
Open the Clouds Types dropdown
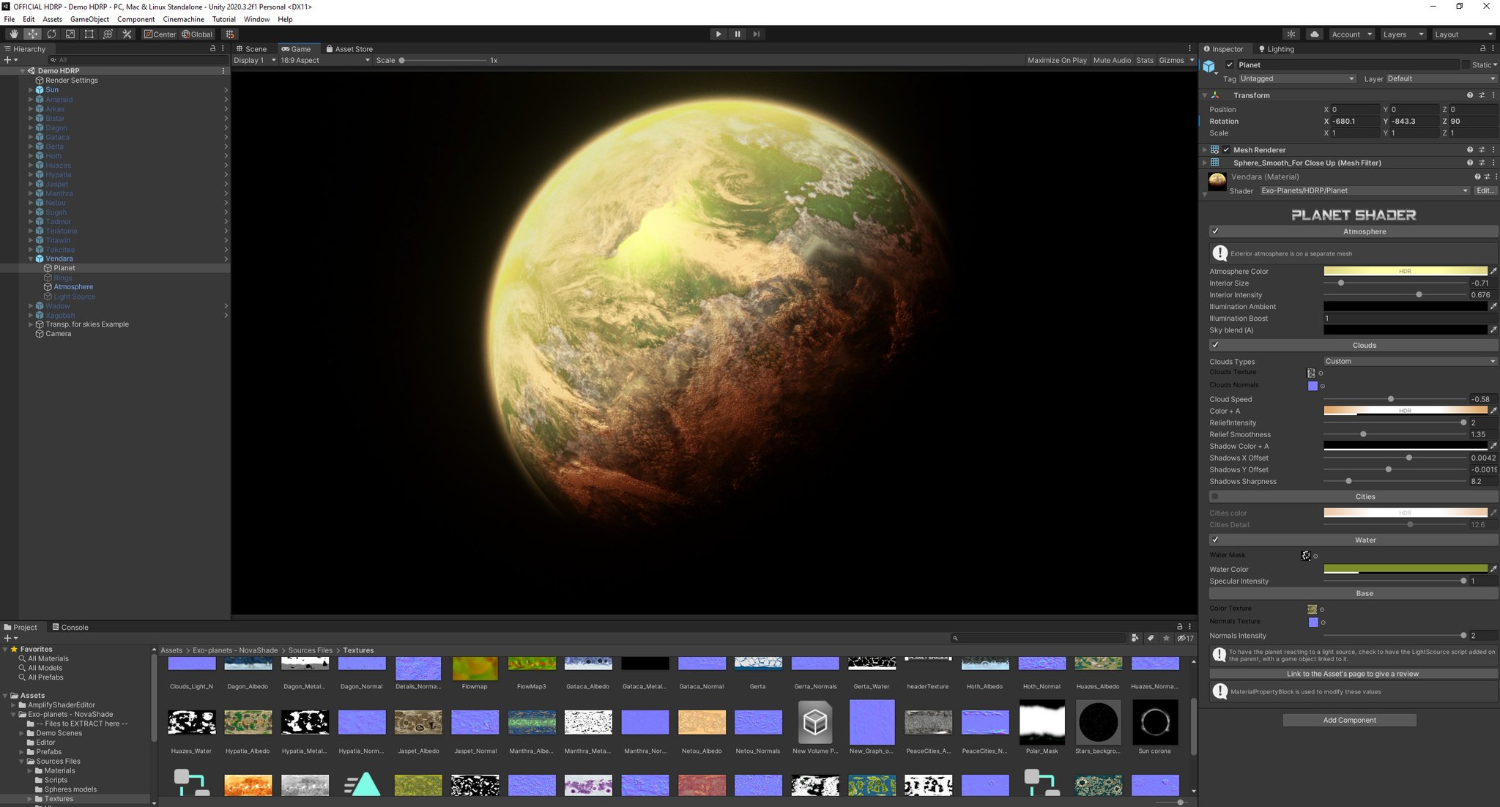click(1409, 361)
